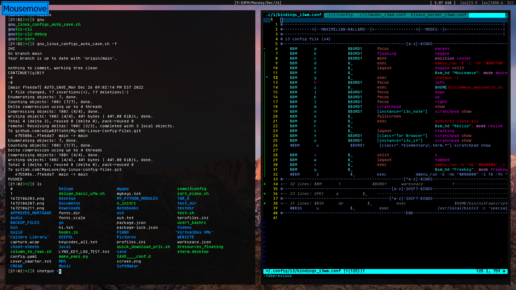The height and width of the screenshot is (290, 516).
Task: Click the 52% status entry
Action: coord(510,3)
